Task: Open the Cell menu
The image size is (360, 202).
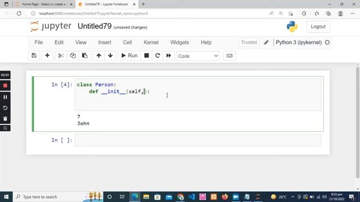Action: pos(128,43)
